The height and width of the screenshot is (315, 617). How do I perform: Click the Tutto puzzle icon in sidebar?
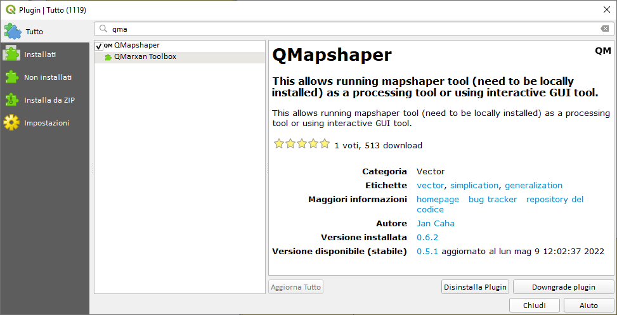12,31
